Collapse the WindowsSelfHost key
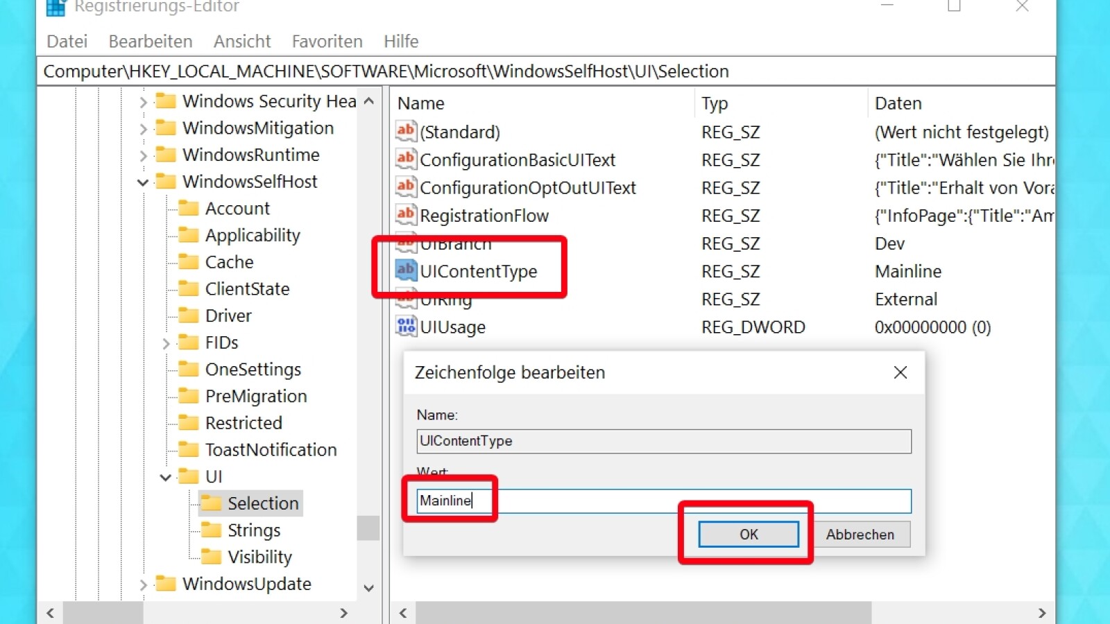The width and height of the screenshot is (1110, 624). coord(143,182)
